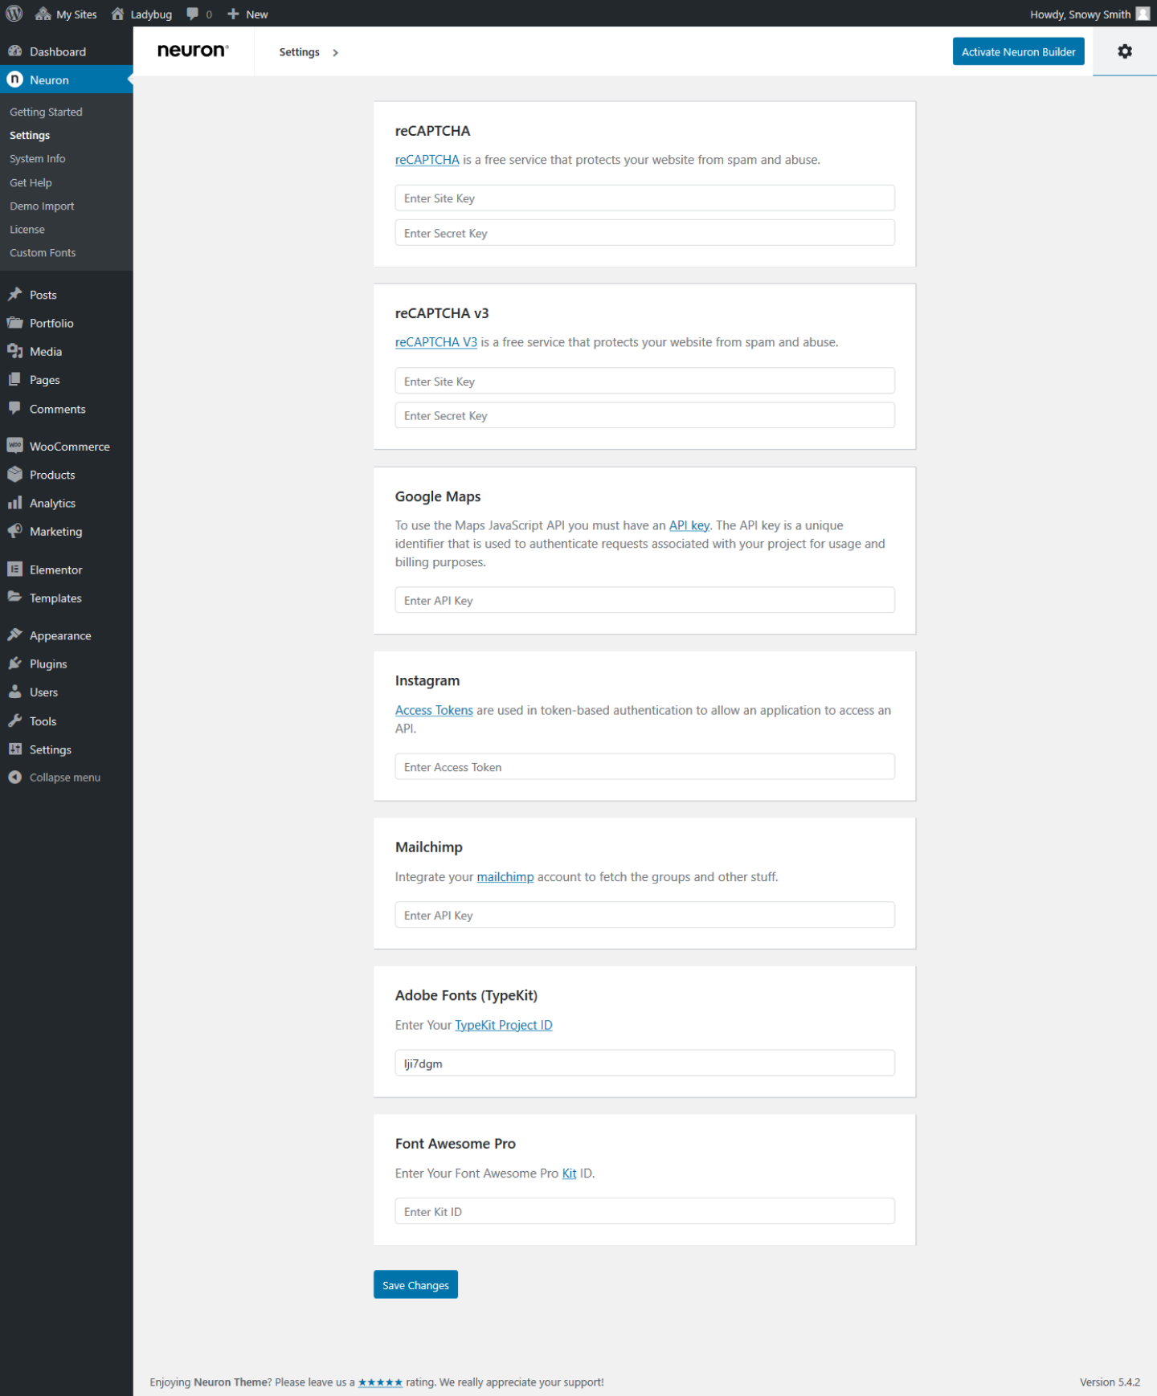Click Save Changes button
This screenshot has height=1396, width=1157.
tap(415, 1284)
